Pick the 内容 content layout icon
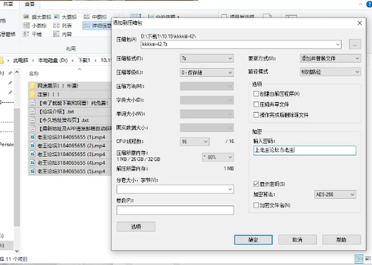Viewport: 372px width, 265px height. coord(57,34)
